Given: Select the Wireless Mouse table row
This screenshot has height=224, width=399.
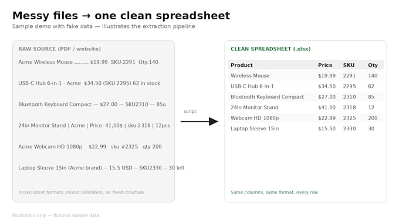Looking at the screenshot, I should [306, 75].
